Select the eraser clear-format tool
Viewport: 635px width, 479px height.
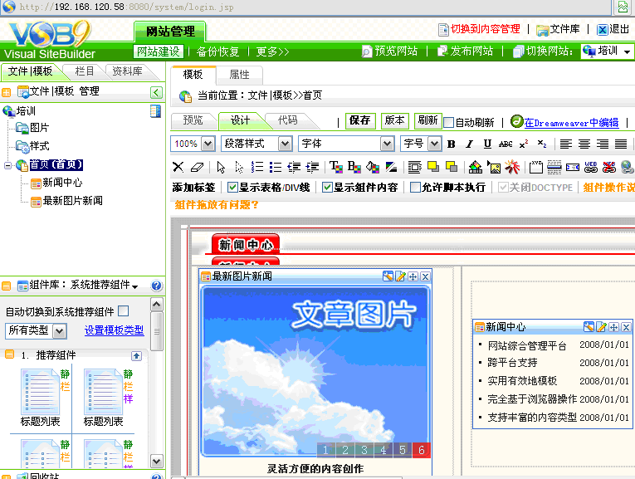pos(197,167)
